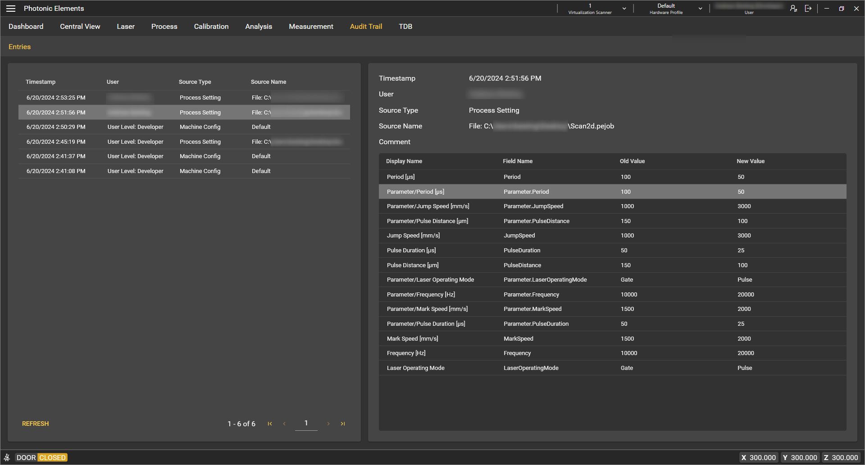Viewport: 865px width, 465px height.
Task: Select the Frequency [Hz] row
Action: [x=613, y=353]
